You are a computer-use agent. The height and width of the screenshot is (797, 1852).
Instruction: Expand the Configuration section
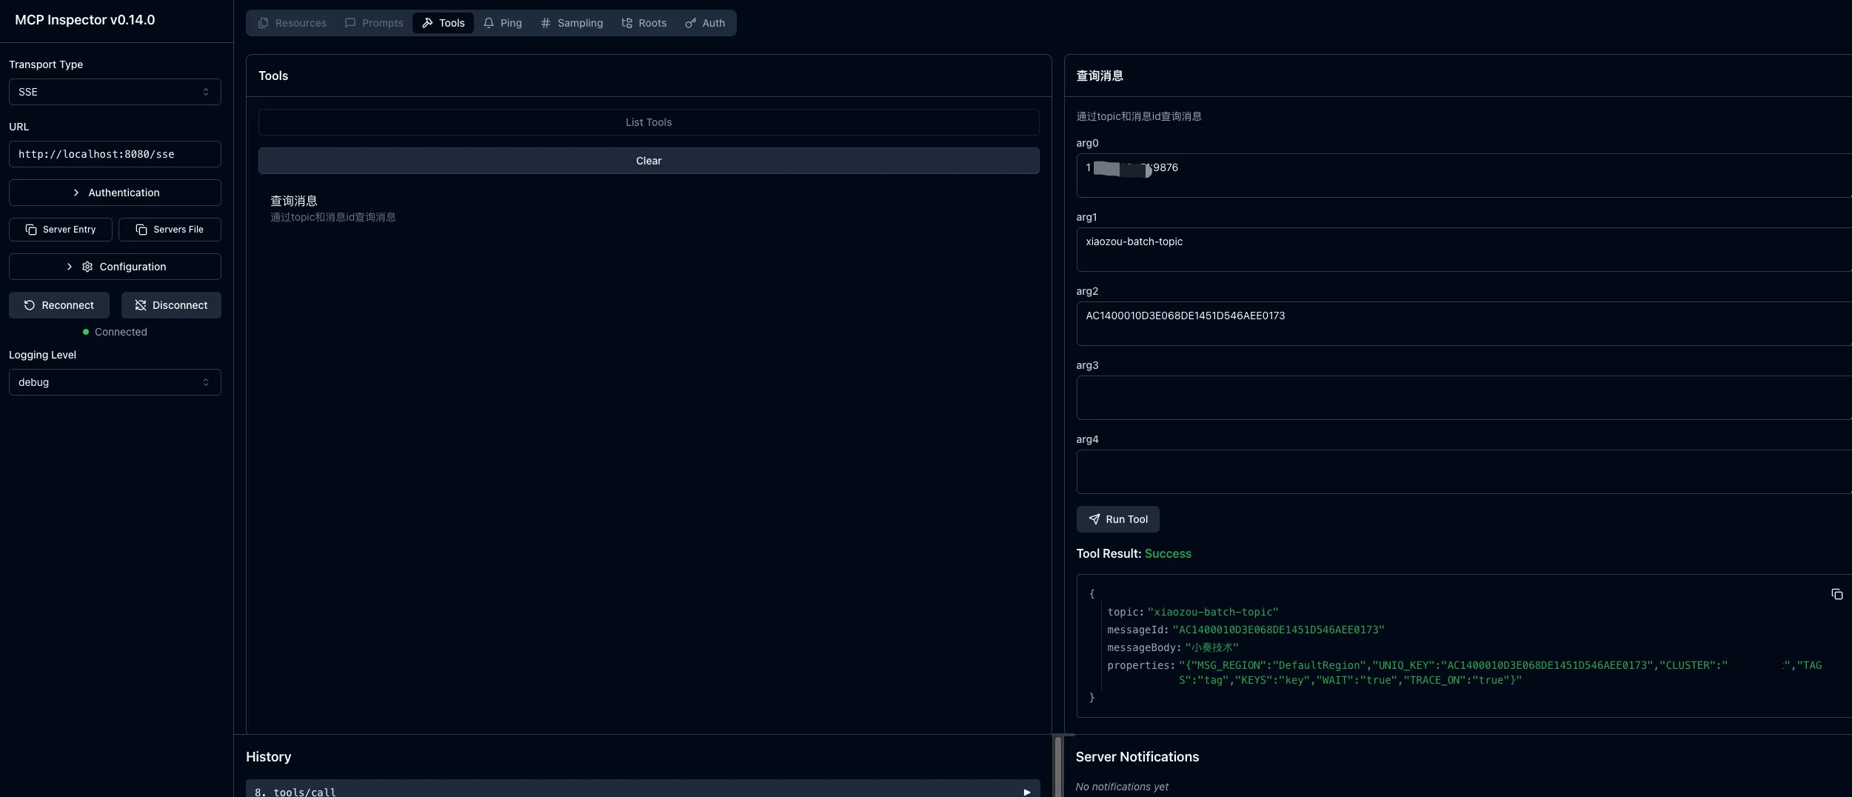click(x=115, y=267)
